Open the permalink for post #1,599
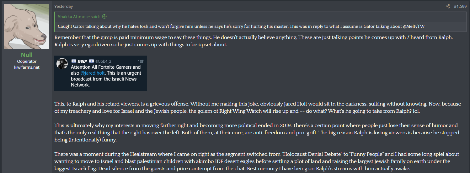The image size is (470, 173). pos(460,6)
